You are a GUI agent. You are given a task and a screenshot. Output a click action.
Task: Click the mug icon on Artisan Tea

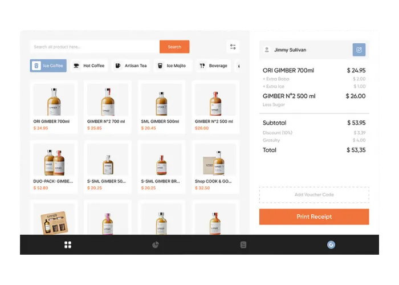click(117, 66)
